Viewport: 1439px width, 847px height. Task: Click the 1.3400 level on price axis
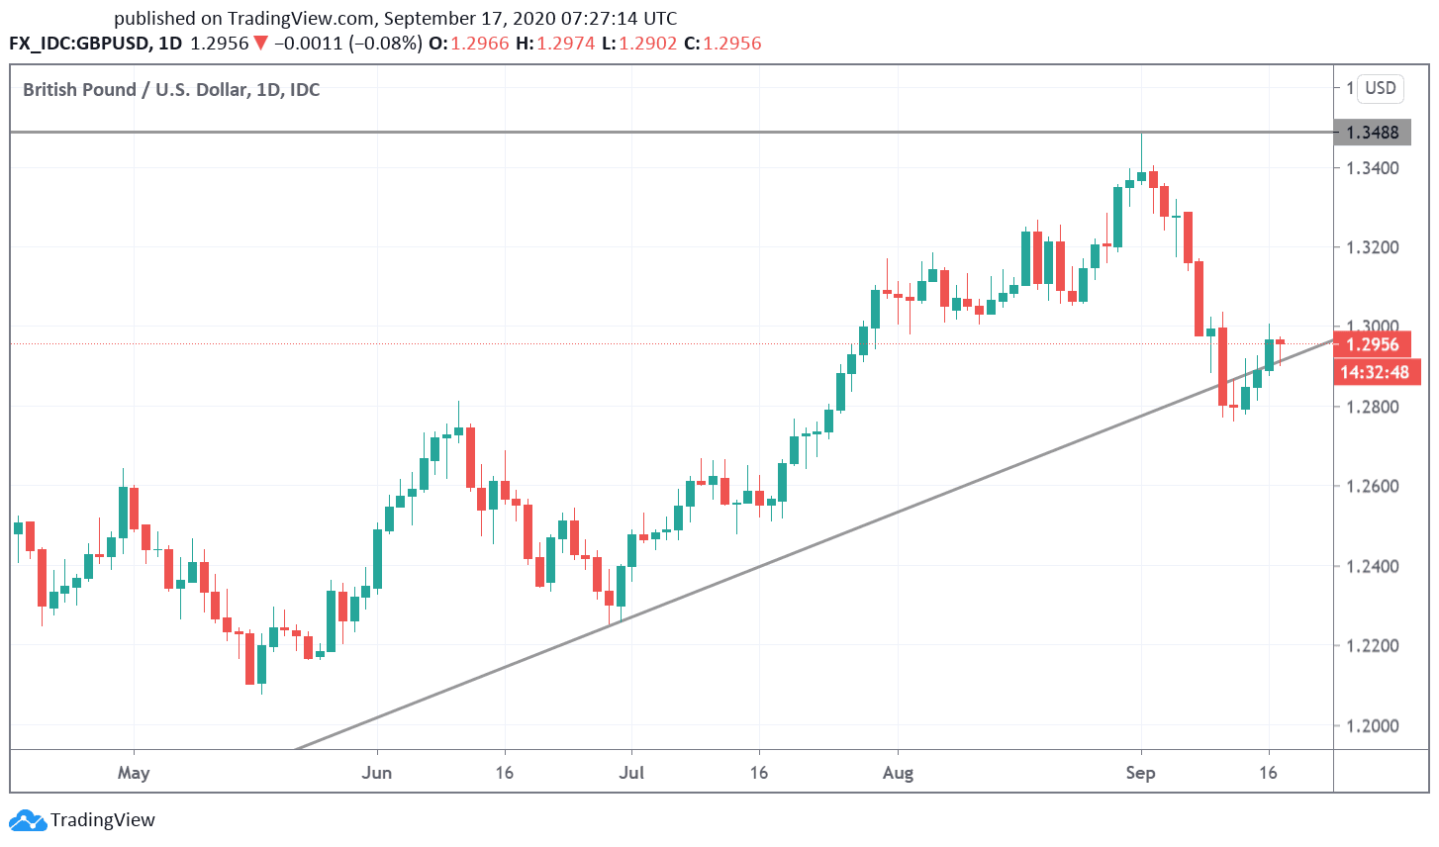[1372, 168]
